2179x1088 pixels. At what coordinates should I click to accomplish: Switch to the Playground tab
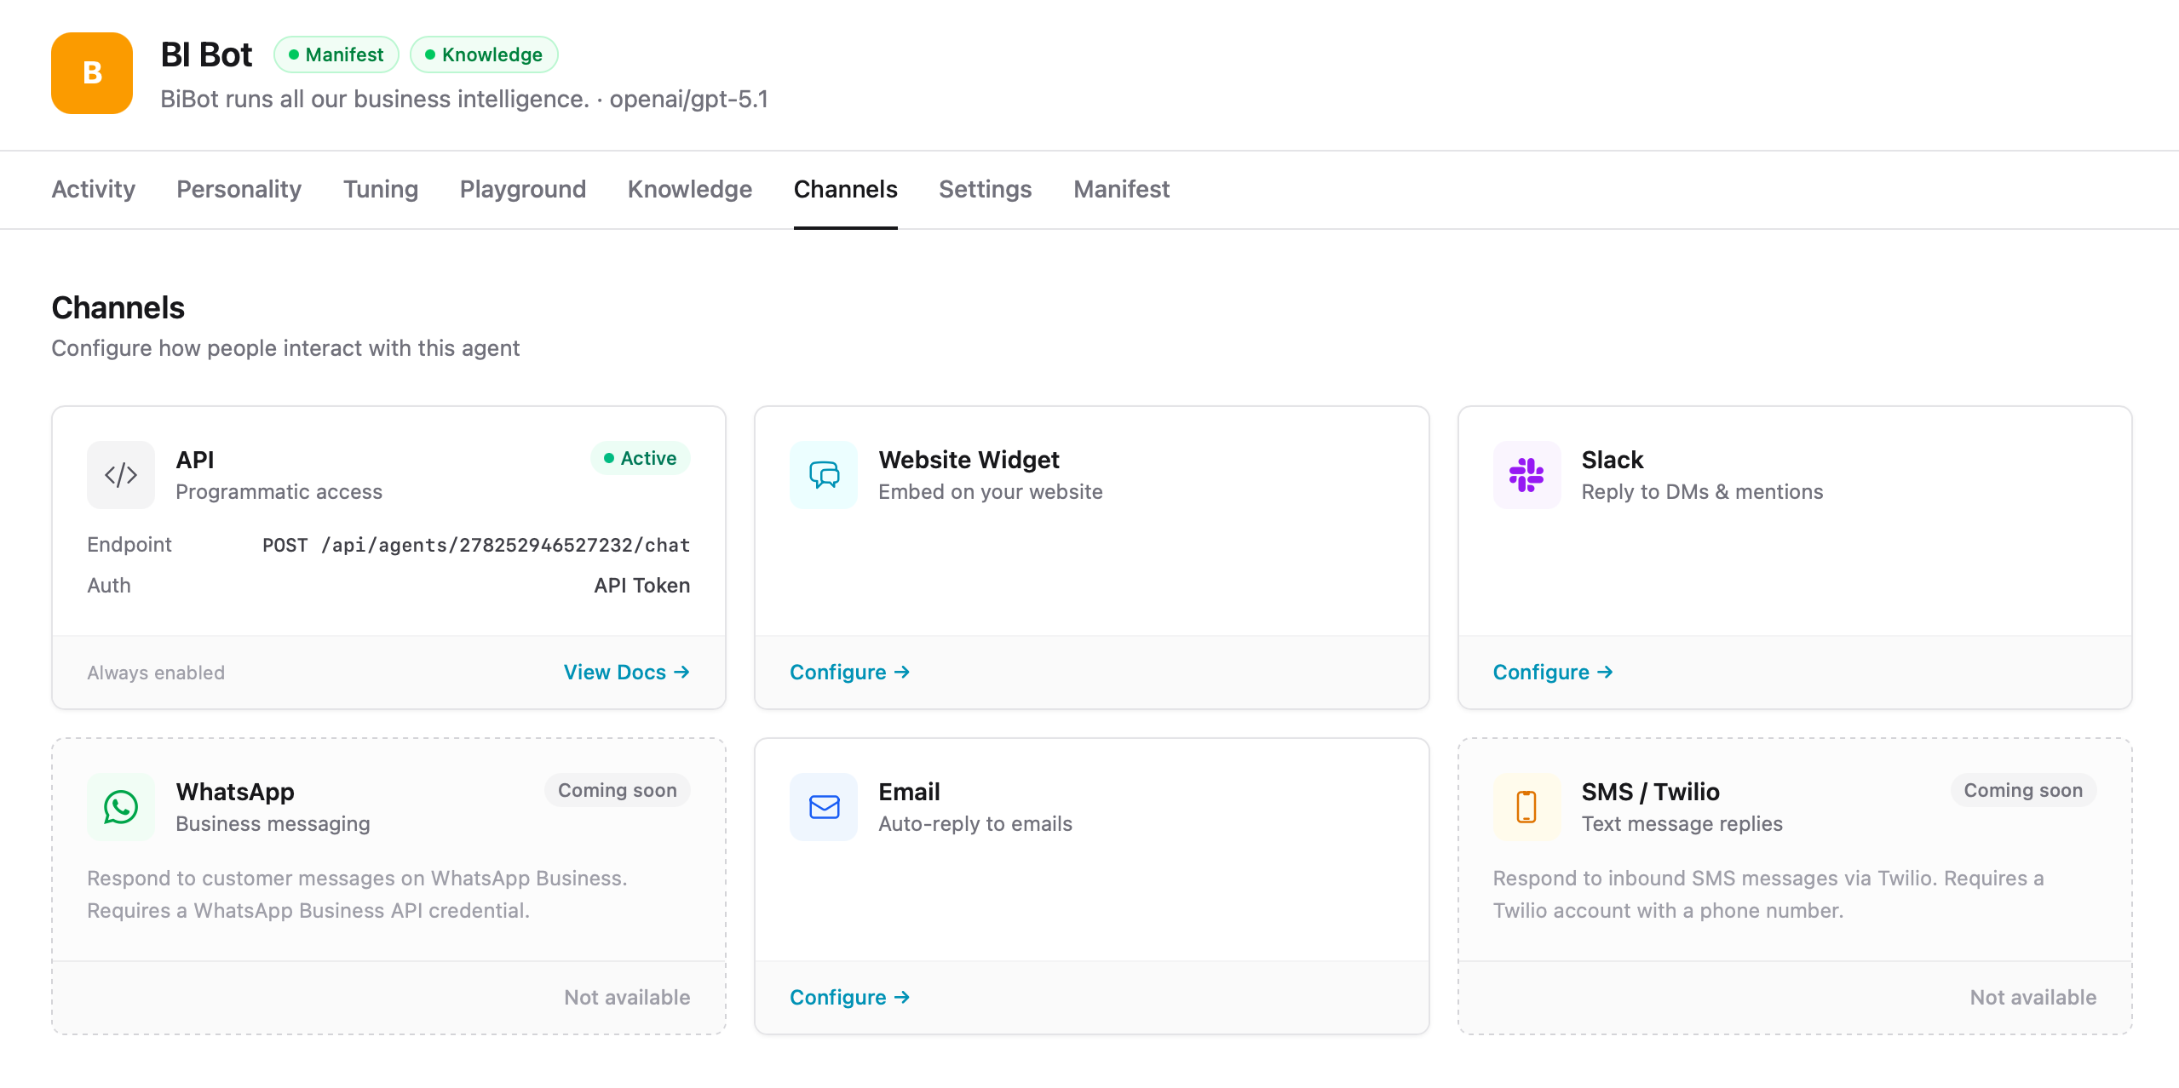click(x=522, y=189)
